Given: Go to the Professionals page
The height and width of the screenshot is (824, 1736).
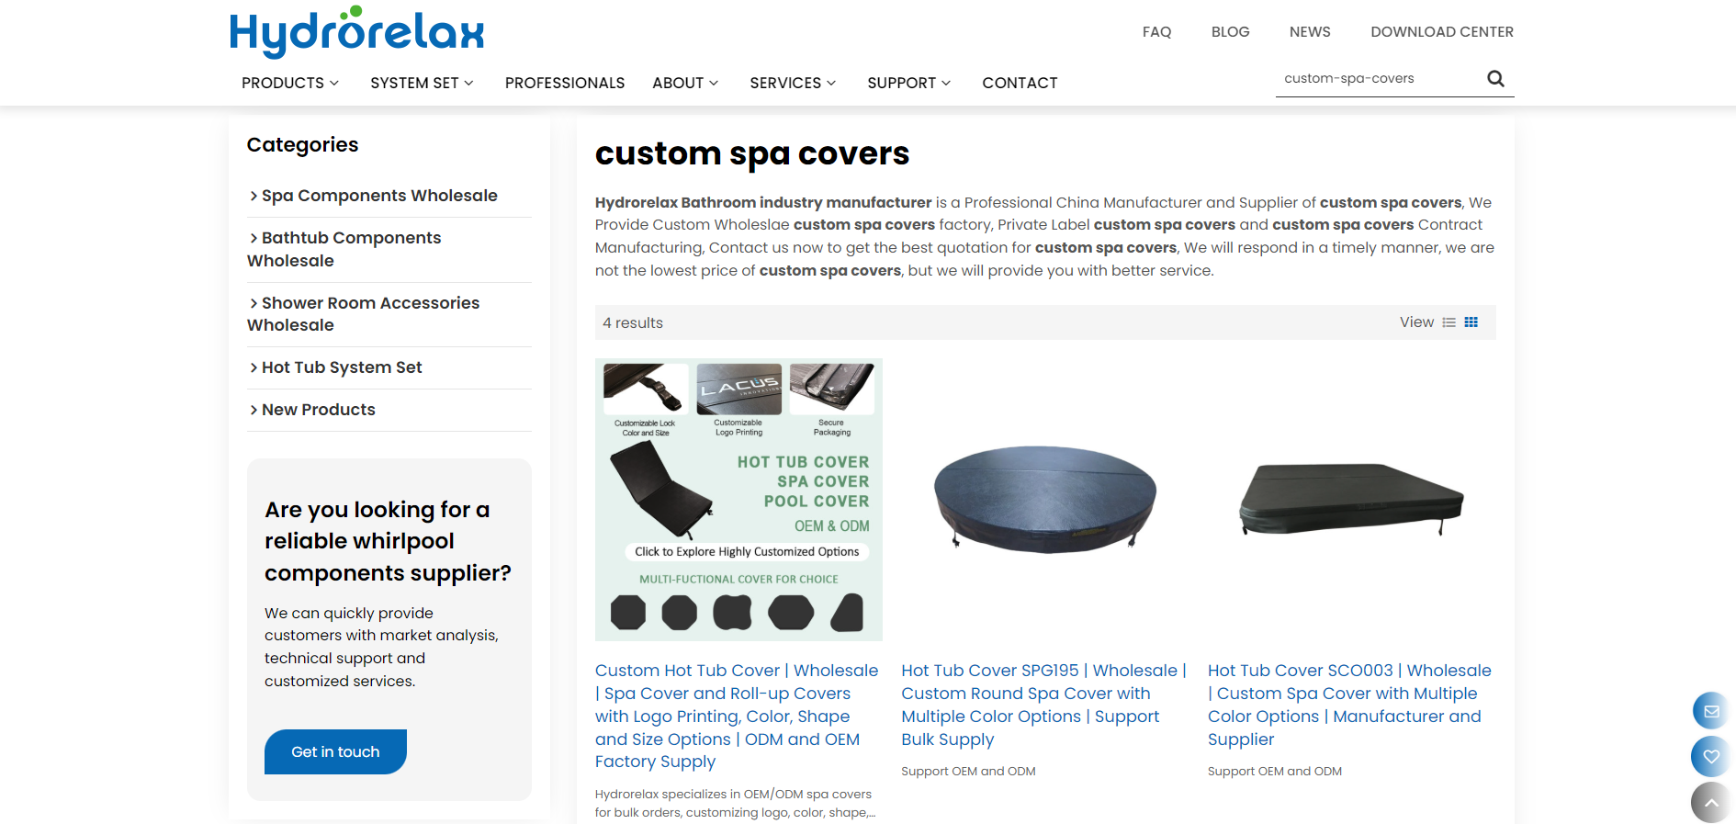Looking at the screenshot, I should [565, 83].
